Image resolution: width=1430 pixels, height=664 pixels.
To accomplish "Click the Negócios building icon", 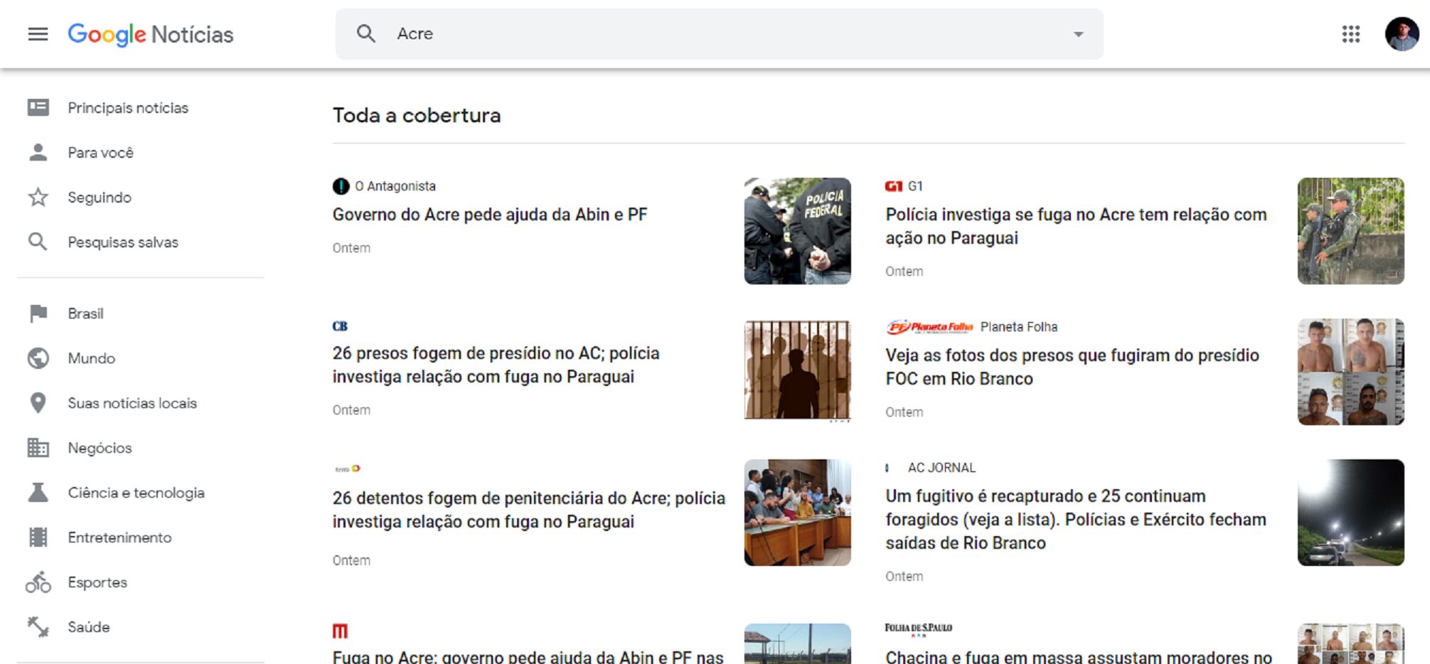I will (x=38, y=448).
